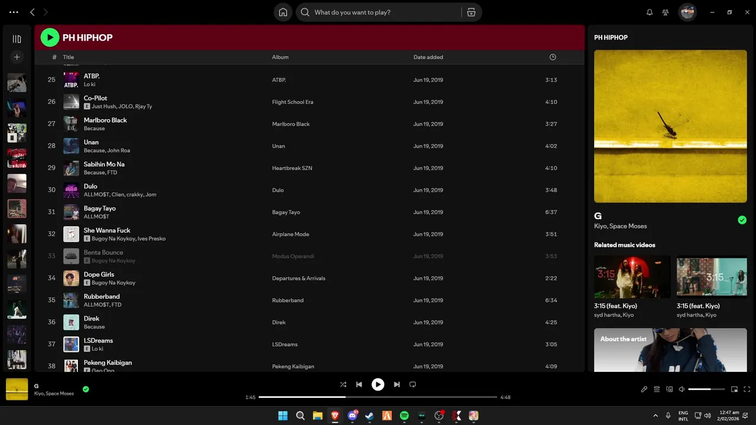756x425 pixels.
Task: Click the Sabihin Mo Na cover thumbnail
Action: pyautogui.click(x=71, y=168)
